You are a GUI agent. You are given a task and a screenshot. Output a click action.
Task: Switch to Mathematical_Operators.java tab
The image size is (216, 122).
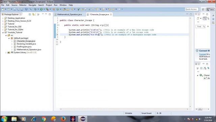pos(70,14)
